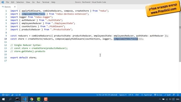Change indentation via Spaces: 4
The image size is (181, 102).
click(123, 95)
